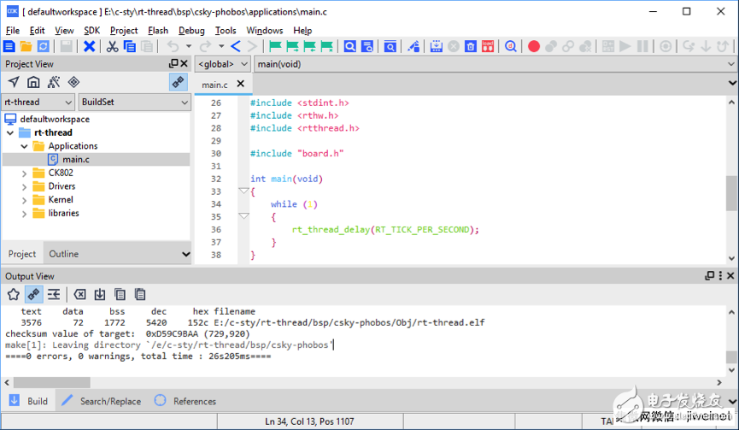Toggle the highlighted link button in Output View
This screenshot has height=430, width=739.
pos(33,294)
